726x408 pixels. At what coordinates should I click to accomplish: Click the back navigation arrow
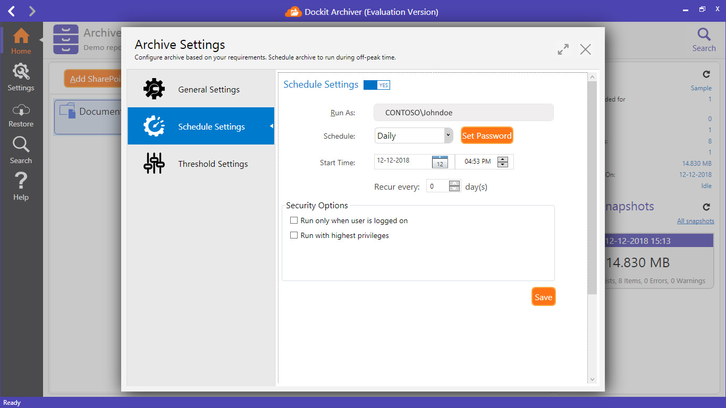point(12,11)
